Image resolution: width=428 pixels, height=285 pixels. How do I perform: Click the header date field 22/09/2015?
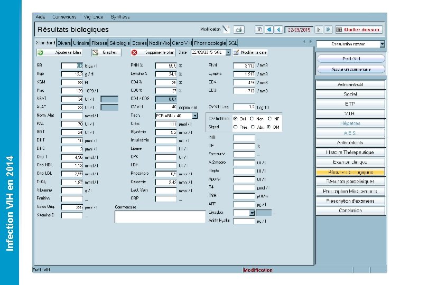[299, 30]
